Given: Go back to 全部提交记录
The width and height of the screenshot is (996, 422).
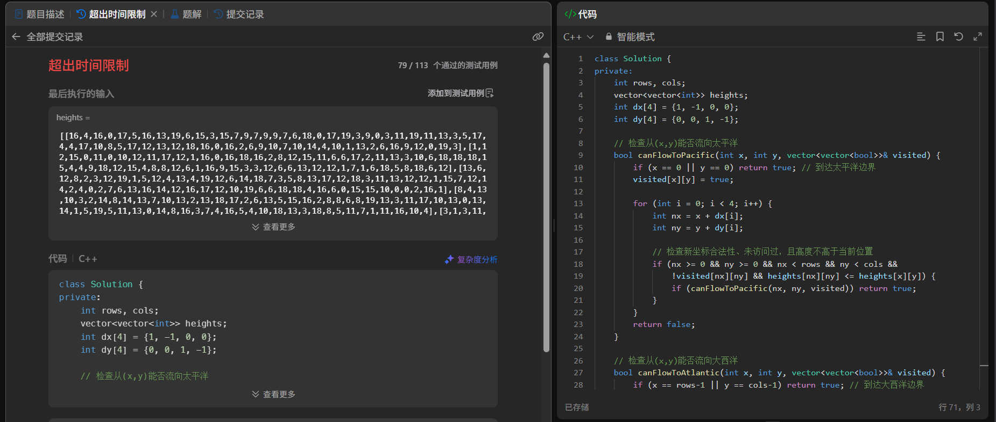Looking at the screenshot, I should point(55,37).
